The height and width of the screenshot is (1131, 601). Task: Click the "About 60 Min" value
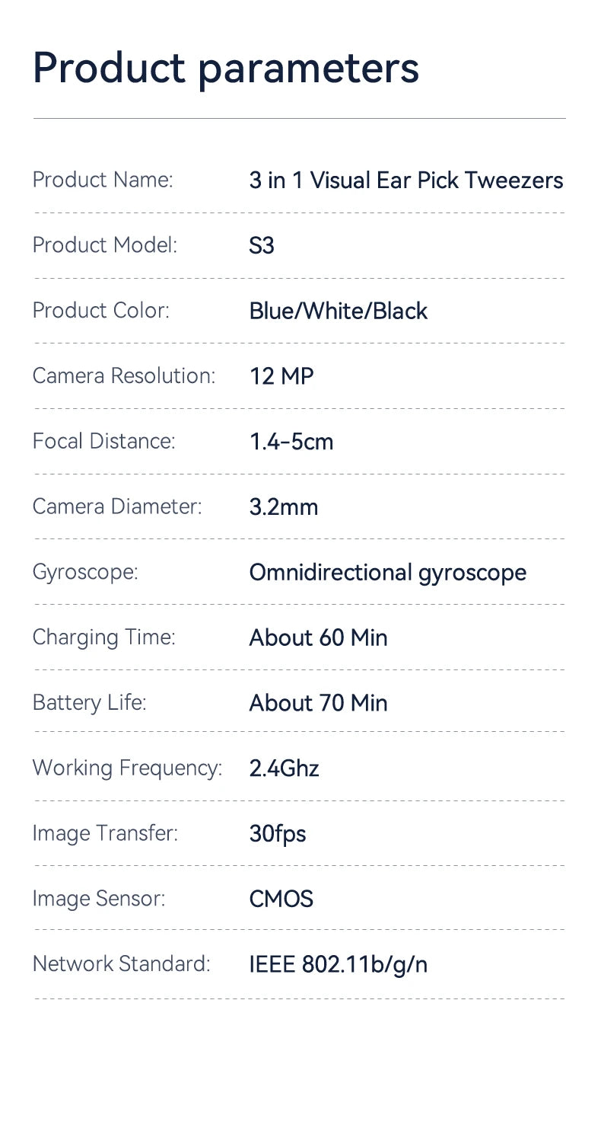click(x=318, y=637)
